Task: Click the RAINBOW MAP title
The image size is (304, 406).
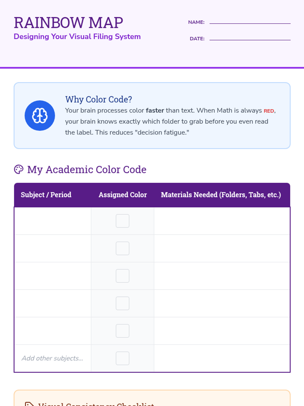Action: tap(68, 23)
